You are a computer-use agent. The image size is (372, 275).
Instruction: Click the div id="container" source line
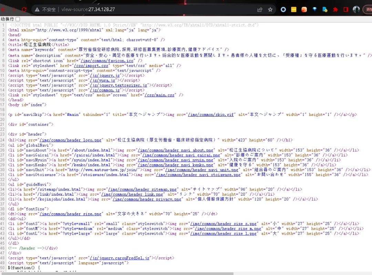[x=31, y=124]
